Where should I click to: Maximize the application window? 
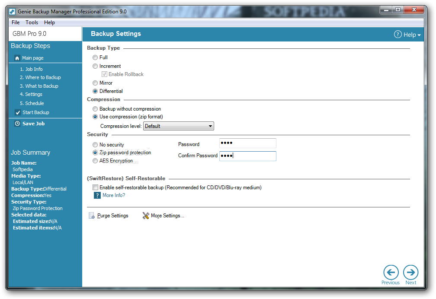point(398,10)
